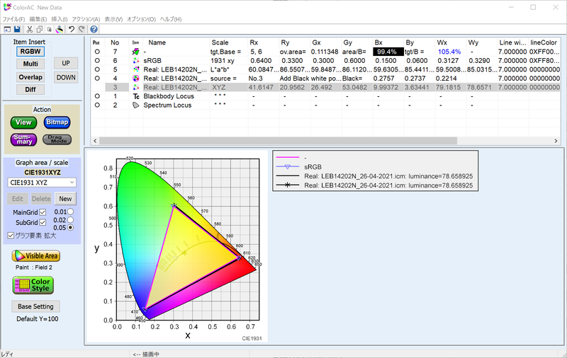Click the Base Setting button

(x=35, y=306)
